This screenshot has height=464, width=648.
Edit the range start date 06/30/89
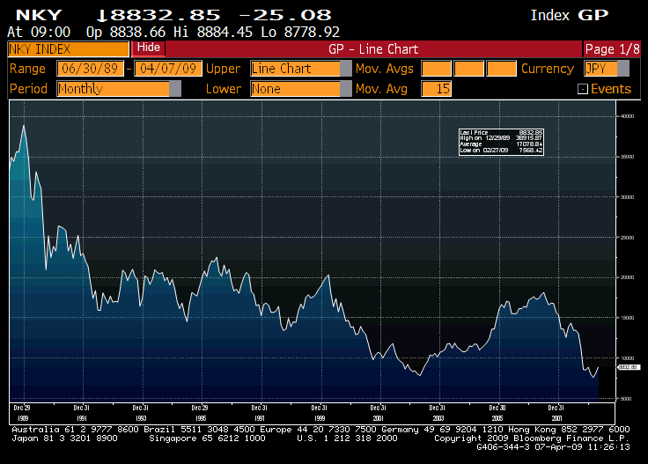point(90,68)
